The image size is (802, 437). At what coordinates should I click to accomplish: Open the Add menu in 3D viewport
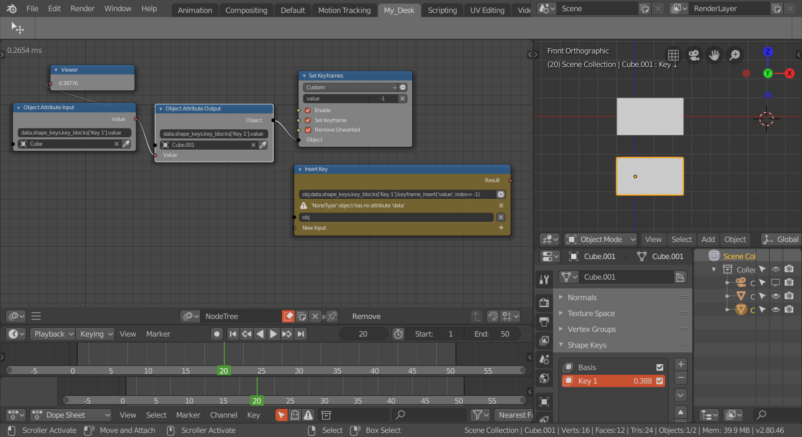[708, 239]
